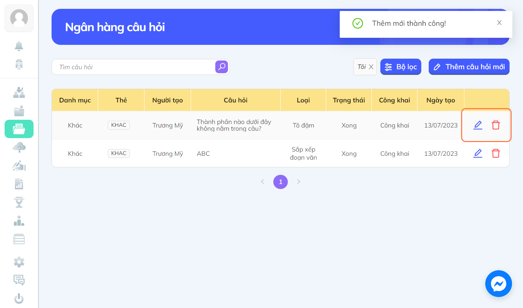Click the power logout icon
523x308 pixels.
tap(19, 299)
